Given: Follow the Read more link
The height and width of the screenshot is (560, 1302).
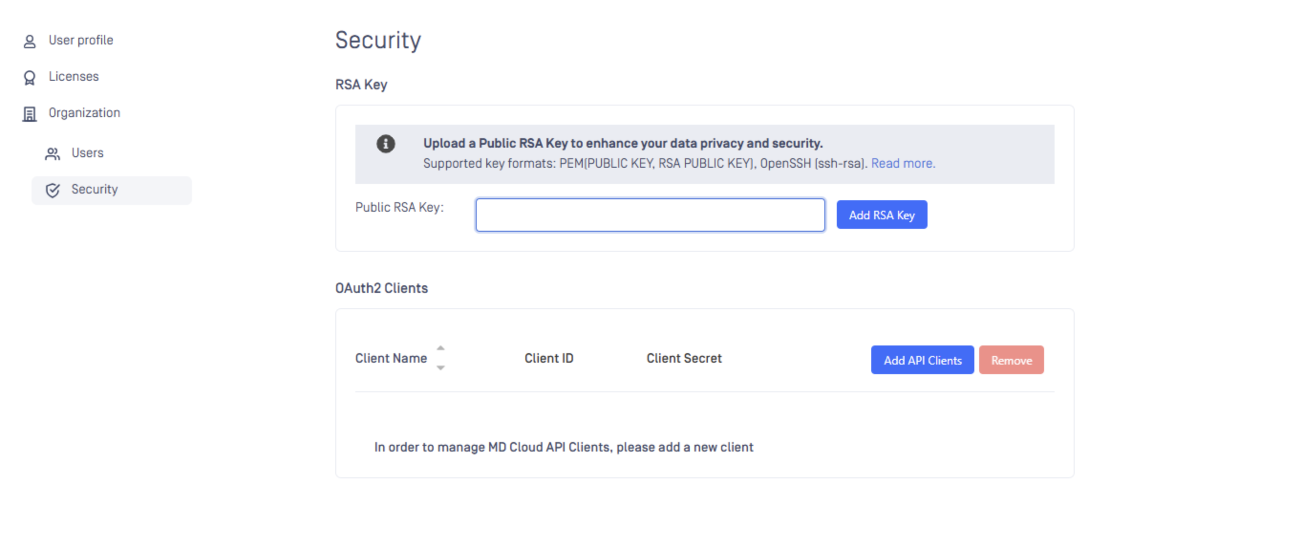Looking at the screenshot, I should (903, 164).
